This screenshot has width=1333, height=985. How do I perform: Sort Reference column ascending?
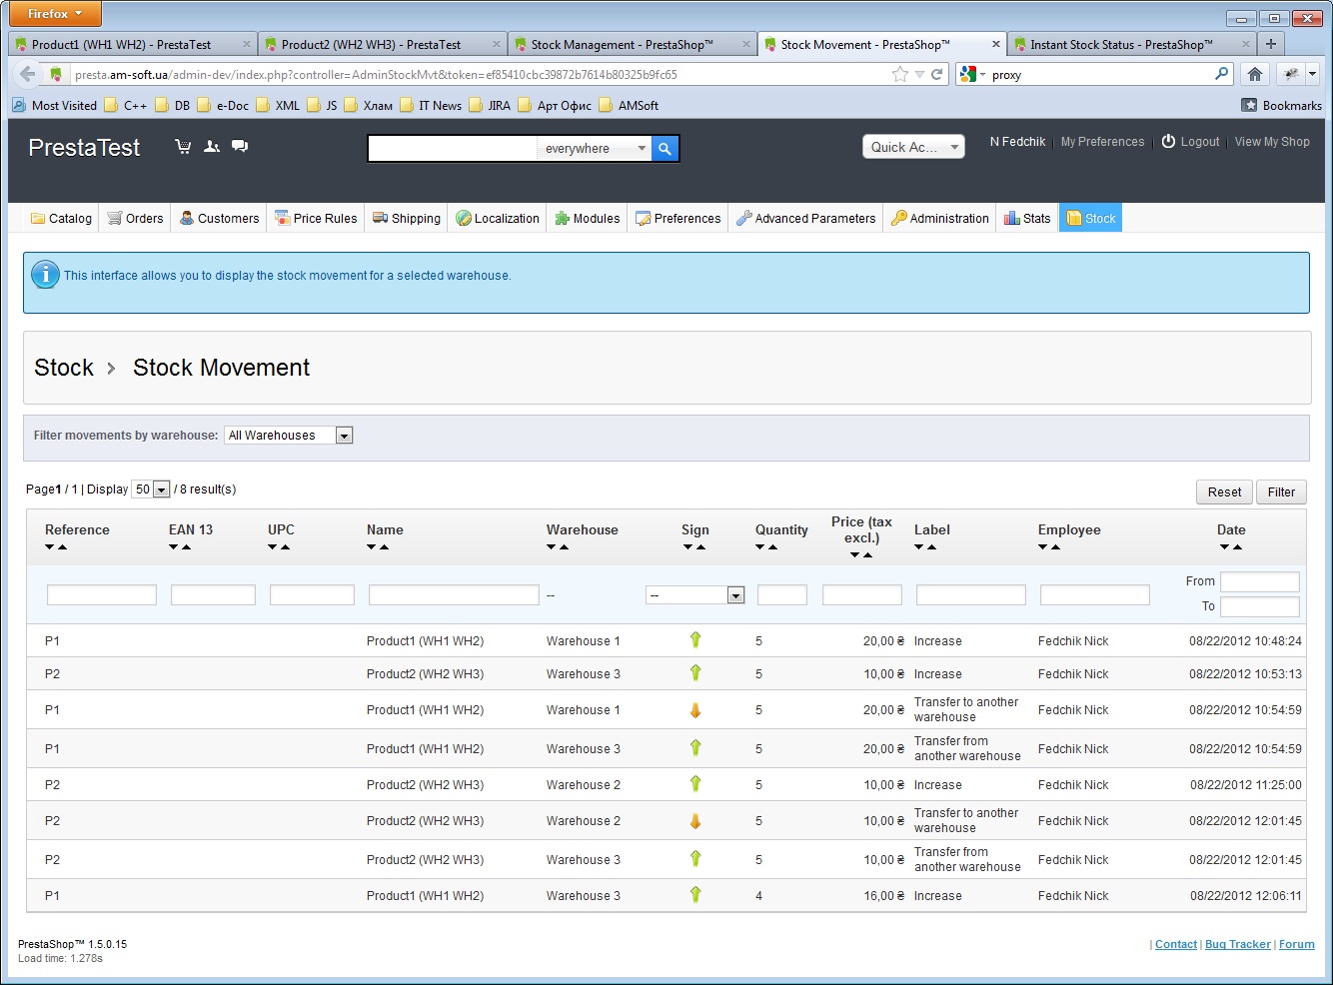coord(62,547)
